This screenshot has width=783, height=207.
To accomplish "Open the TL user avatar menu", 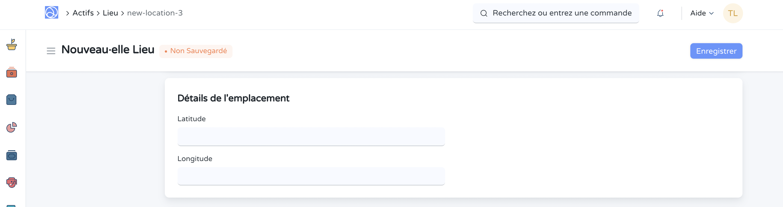I will pyautogui.click(x=733, y=13).
